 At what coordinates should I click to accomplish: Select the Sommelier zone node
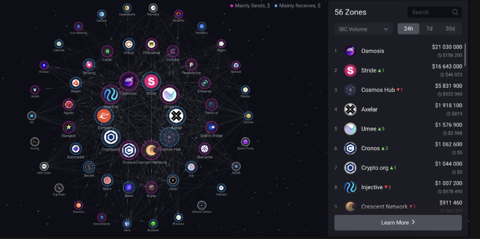(76, 149)
